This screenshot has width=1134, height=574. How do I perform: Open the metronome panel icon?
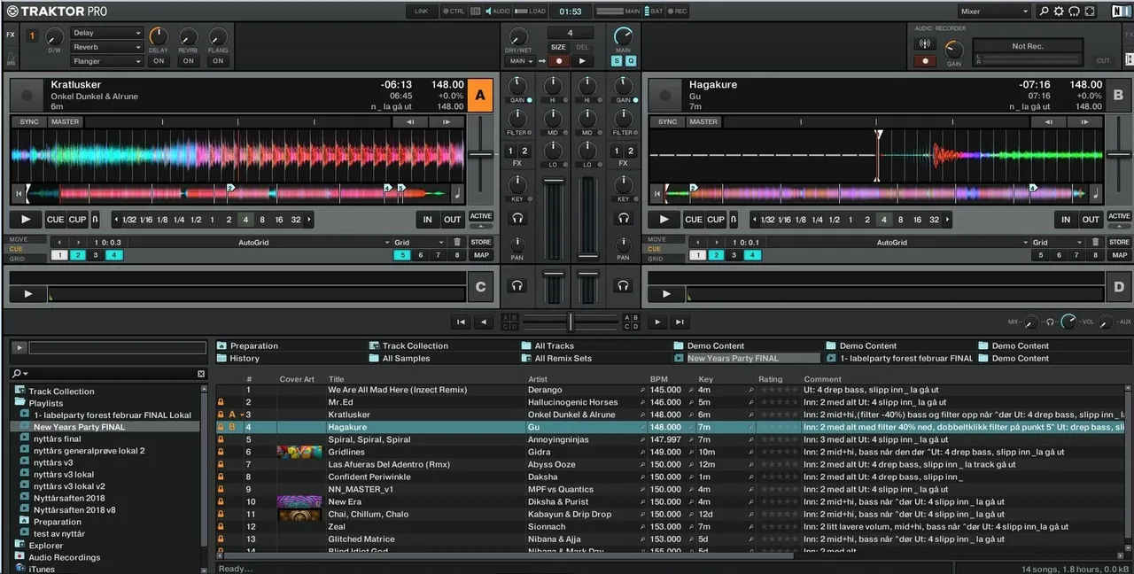(x=11, y=60)
